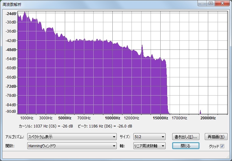232x161 pixels.
Task: Click the アルゴリズム label
Action: (15, 137)
